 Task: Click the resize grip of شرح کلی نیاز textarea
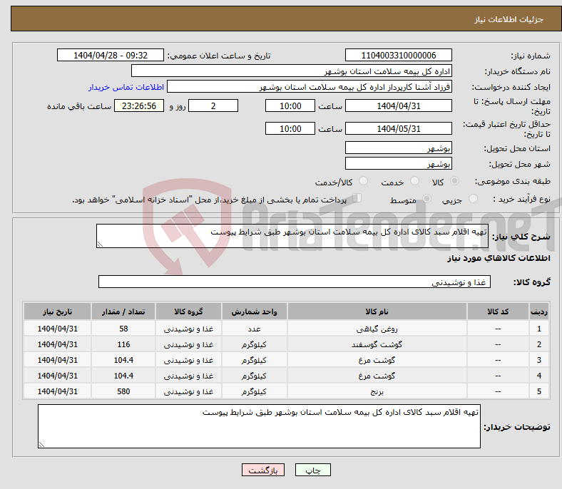tap(100, 244)
